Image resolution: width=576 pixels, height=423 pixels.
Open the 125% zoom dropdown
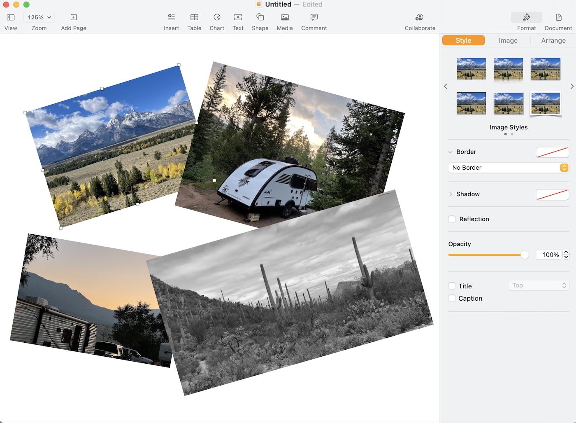[x=39, y=17]
